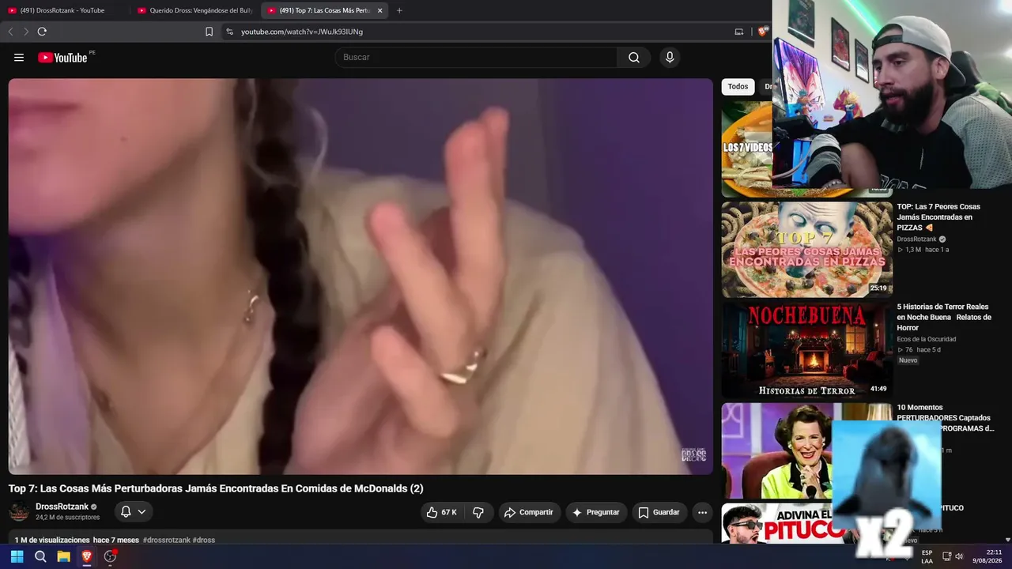Image resolution: width=1012 pixels, height=569 pixels.
Task: Click the main video player
Action: pyautogui.click(x=361, y=277)
